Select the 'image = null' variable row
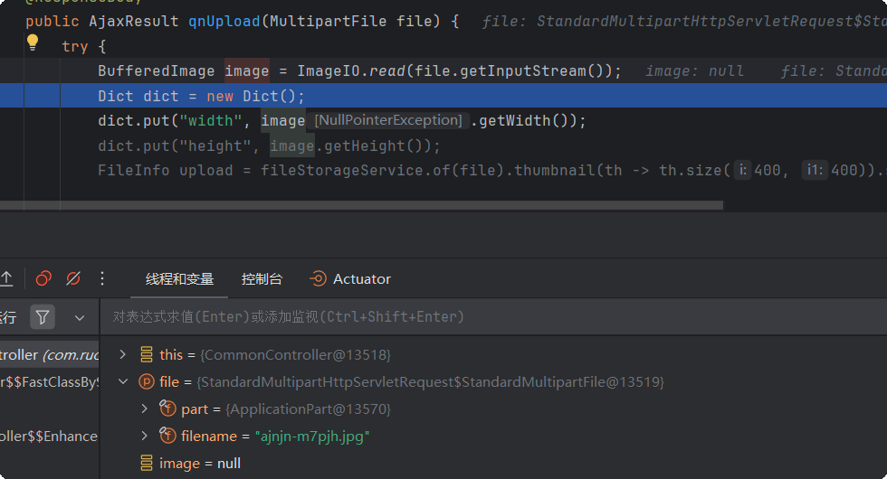 [x=199, y=463]
